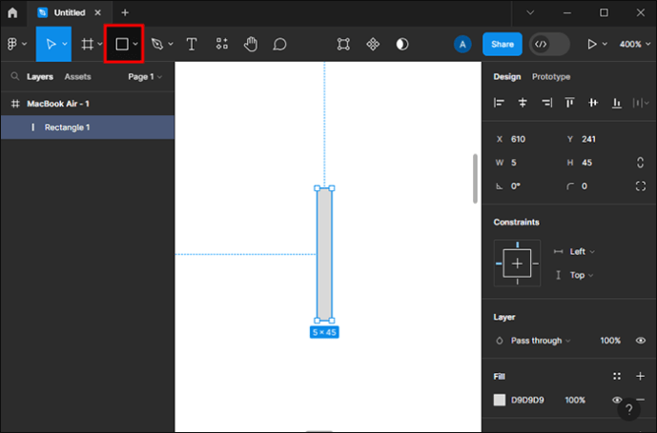Viewport: 657px width, 433px height.
Task: Click the D9D9D9 fill color swatch
Action: coord(499,400)
